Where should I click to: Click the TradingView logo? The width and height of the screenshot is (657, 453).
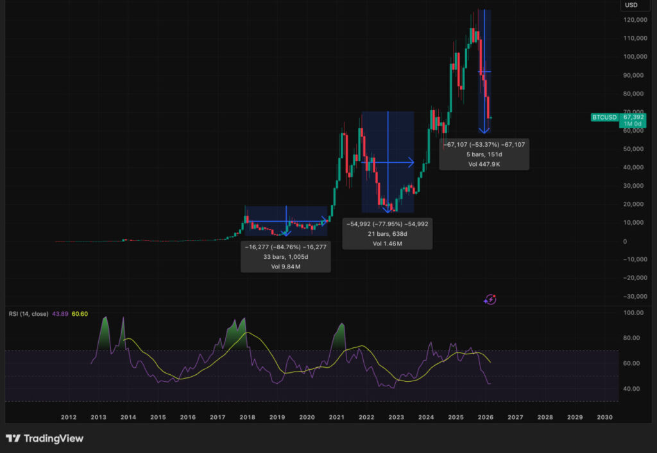click(x=44, y=439)
